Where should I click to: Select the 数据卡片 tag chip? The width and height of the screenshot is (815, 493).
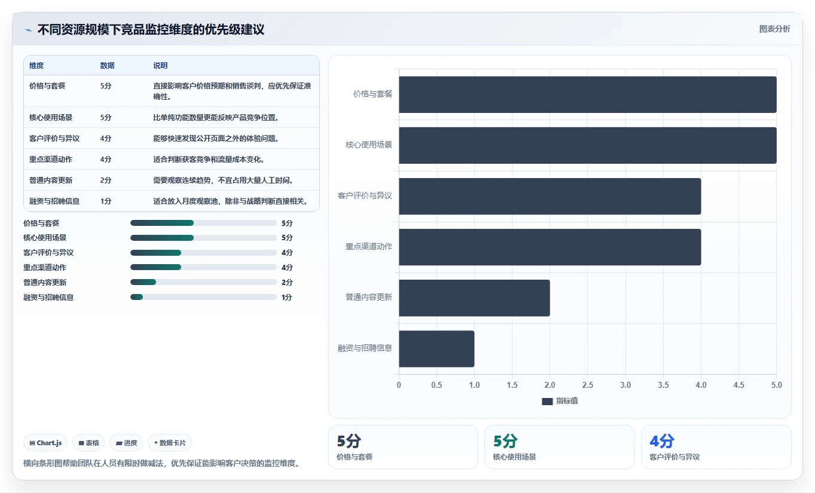pyautogui.click(x=170, y=443)
